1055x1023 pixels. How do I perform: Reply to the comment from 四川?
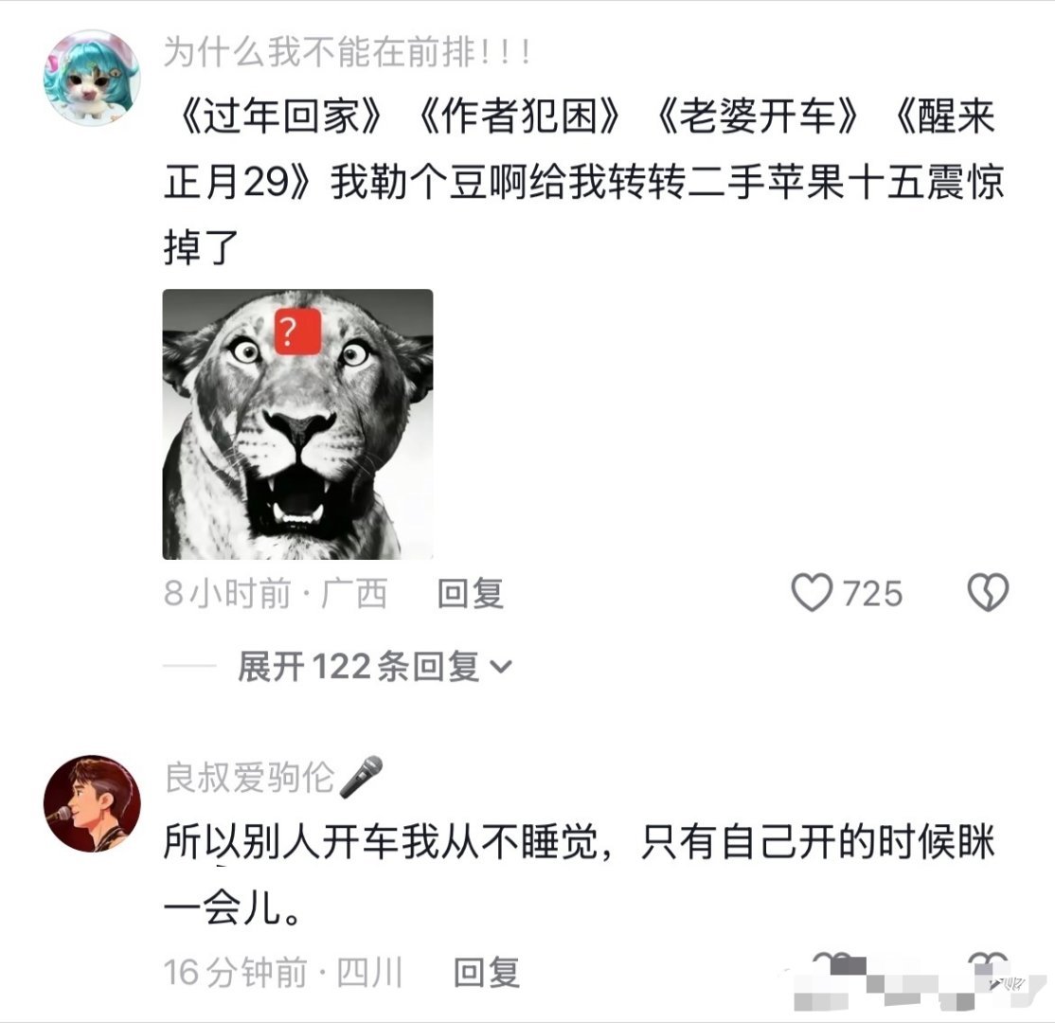487,973
